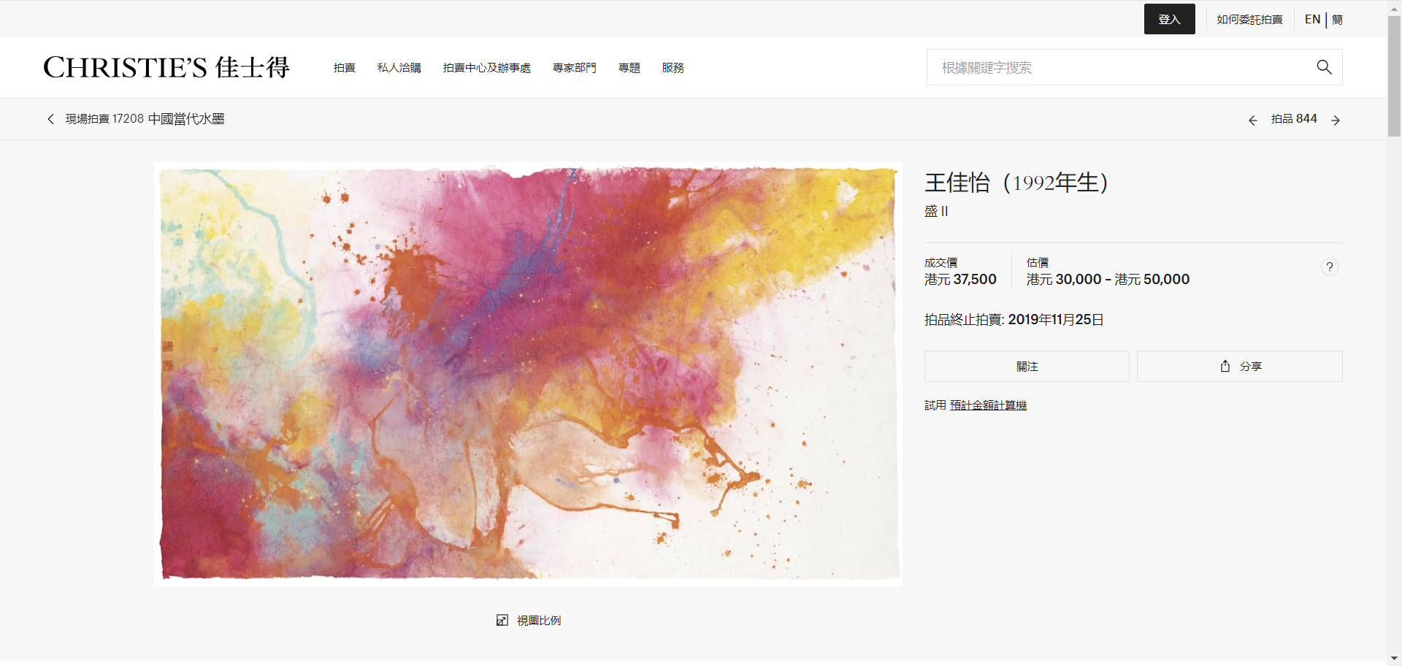Image resolution: width=1402 pixels, height=666 pixels.
Task: Click the keyword search input field
Action: click(x=1095, y=67)
